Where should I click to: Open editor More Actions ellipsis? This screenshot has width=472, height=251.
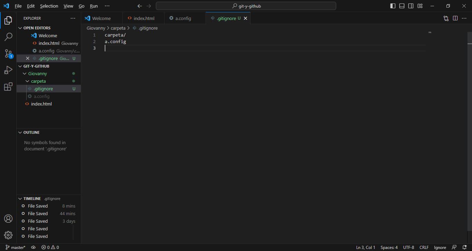(464, 18)
